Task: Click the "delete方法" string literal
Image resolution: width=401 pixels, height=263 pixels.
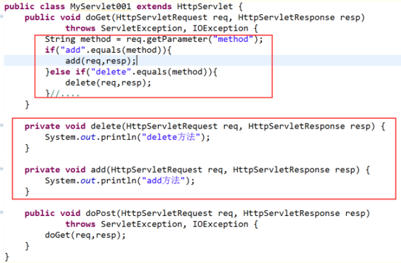Action: pyautogui.click(x=170, y=137)
